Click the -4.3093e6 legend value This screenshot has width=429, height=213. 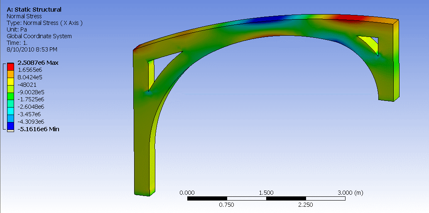coord(31,121)
